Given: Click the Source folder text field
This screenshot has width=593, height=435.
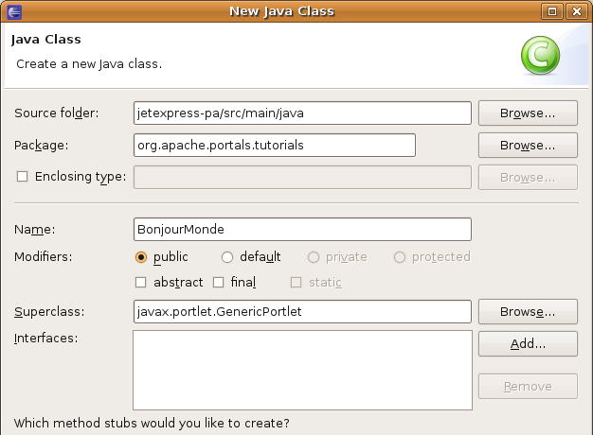Looking at the screenshot, I should 302,113.
